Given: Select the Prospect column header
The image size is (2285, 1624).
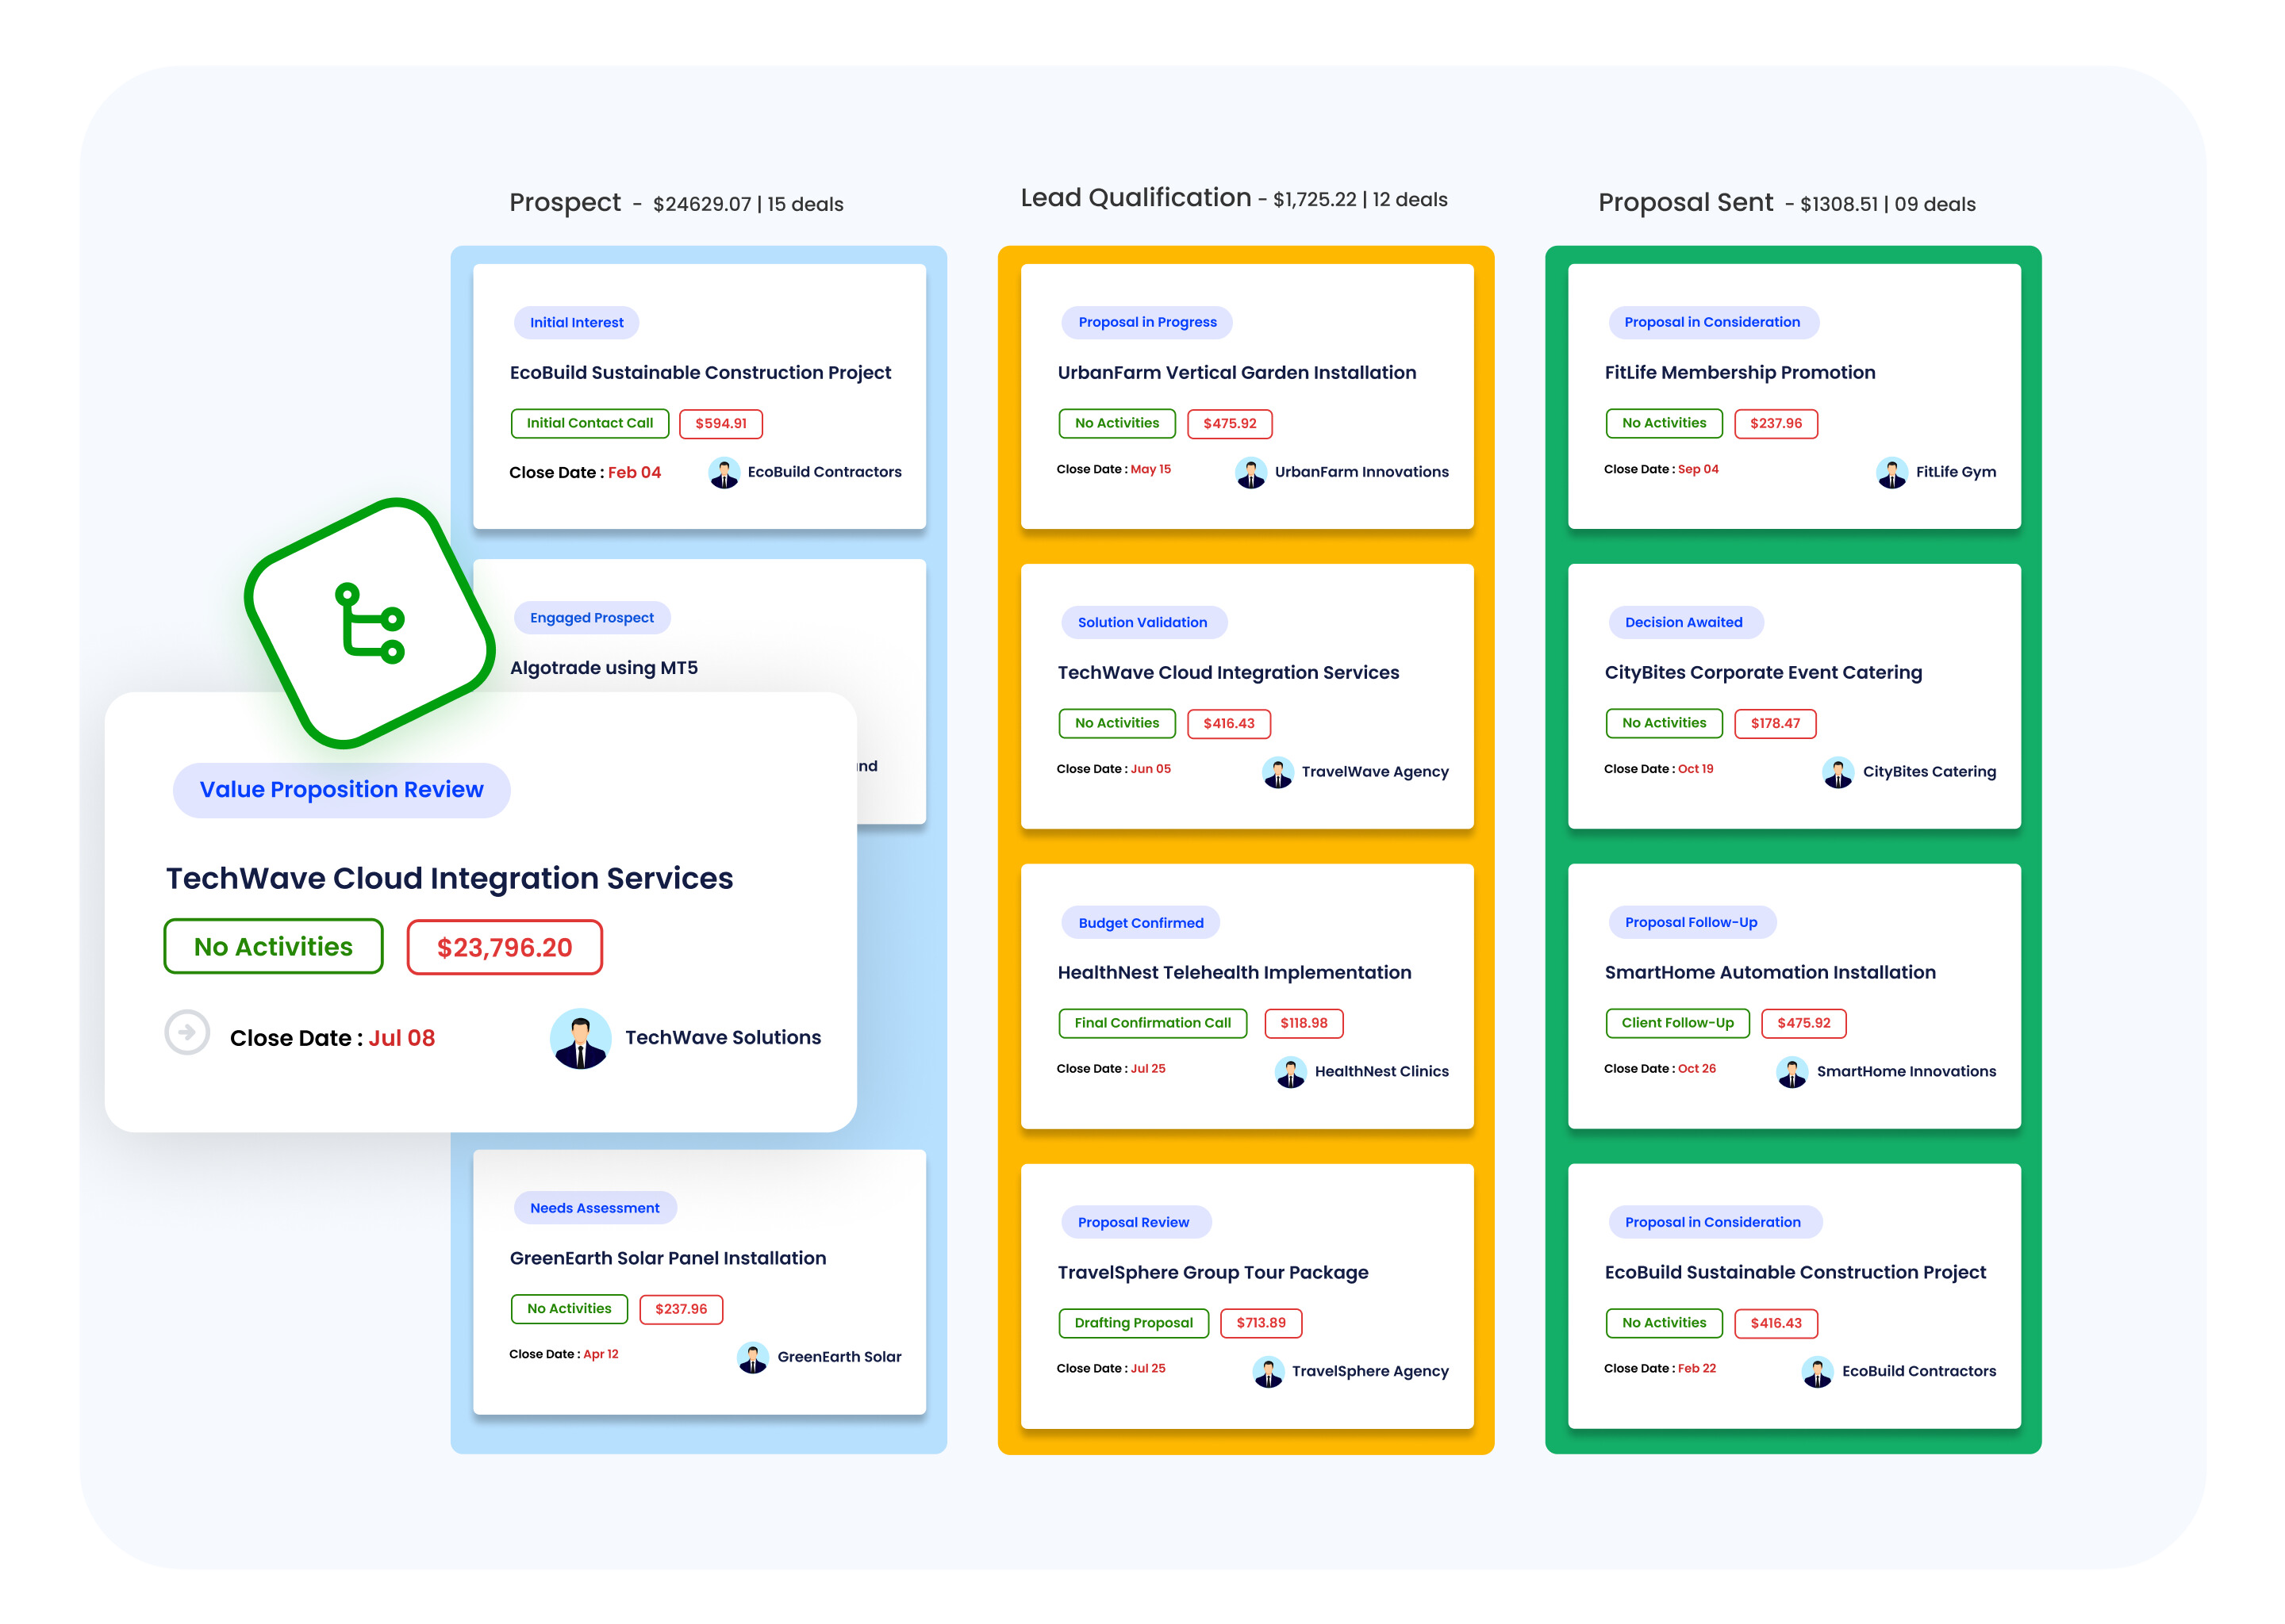Looking at the screenshot, I should pos(565,203).
